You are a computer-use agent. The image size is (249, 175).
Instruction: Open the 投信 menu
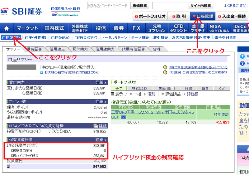pyautogui.click(x=101, y=28)
